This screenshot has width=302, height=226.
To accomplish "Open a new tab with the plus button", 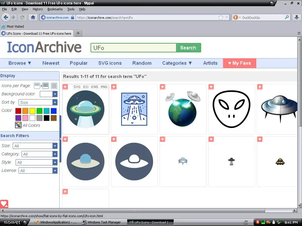I will coord(78,33).
